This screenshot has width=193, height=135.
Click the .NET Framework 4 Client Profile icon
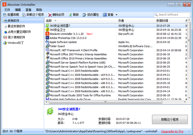(47, 50)
